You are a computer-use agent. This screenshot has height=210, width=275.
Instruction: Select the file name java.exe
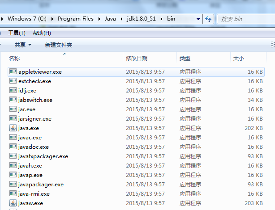point(29,128)
